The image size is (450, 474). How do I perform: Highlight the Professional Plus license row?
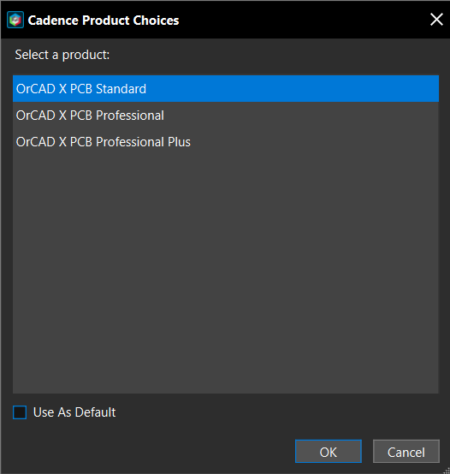(x=226, y=142)
